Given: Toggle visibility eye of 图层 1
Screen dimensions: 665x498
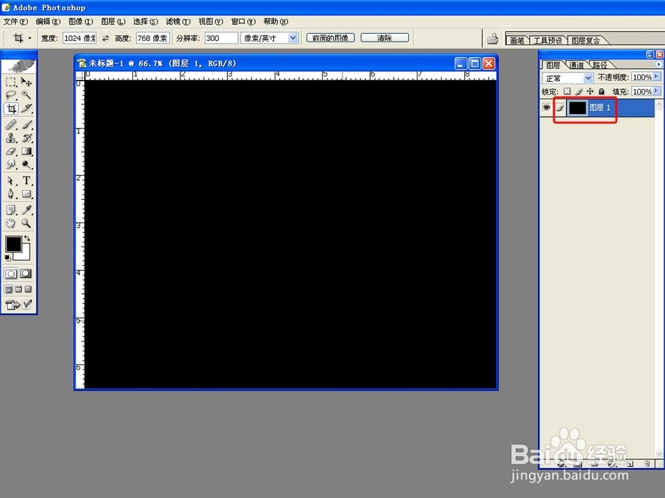Looking at the screenshot, I should (546, 108).
